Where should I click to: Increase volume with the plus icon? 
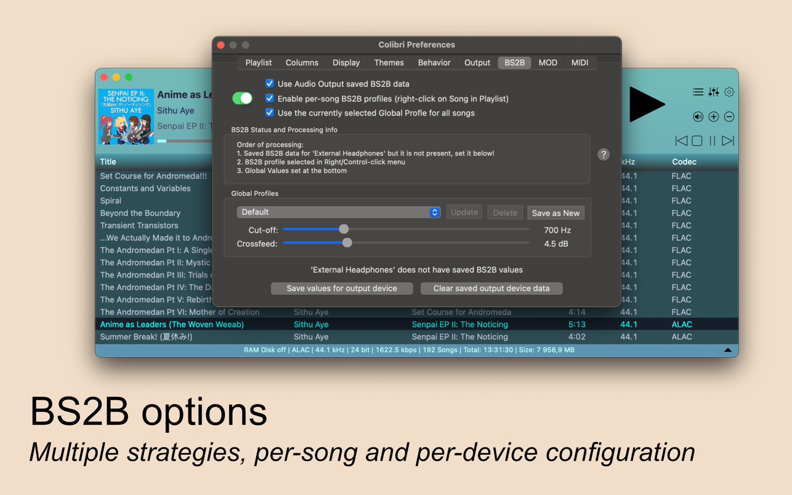[713, 117]
